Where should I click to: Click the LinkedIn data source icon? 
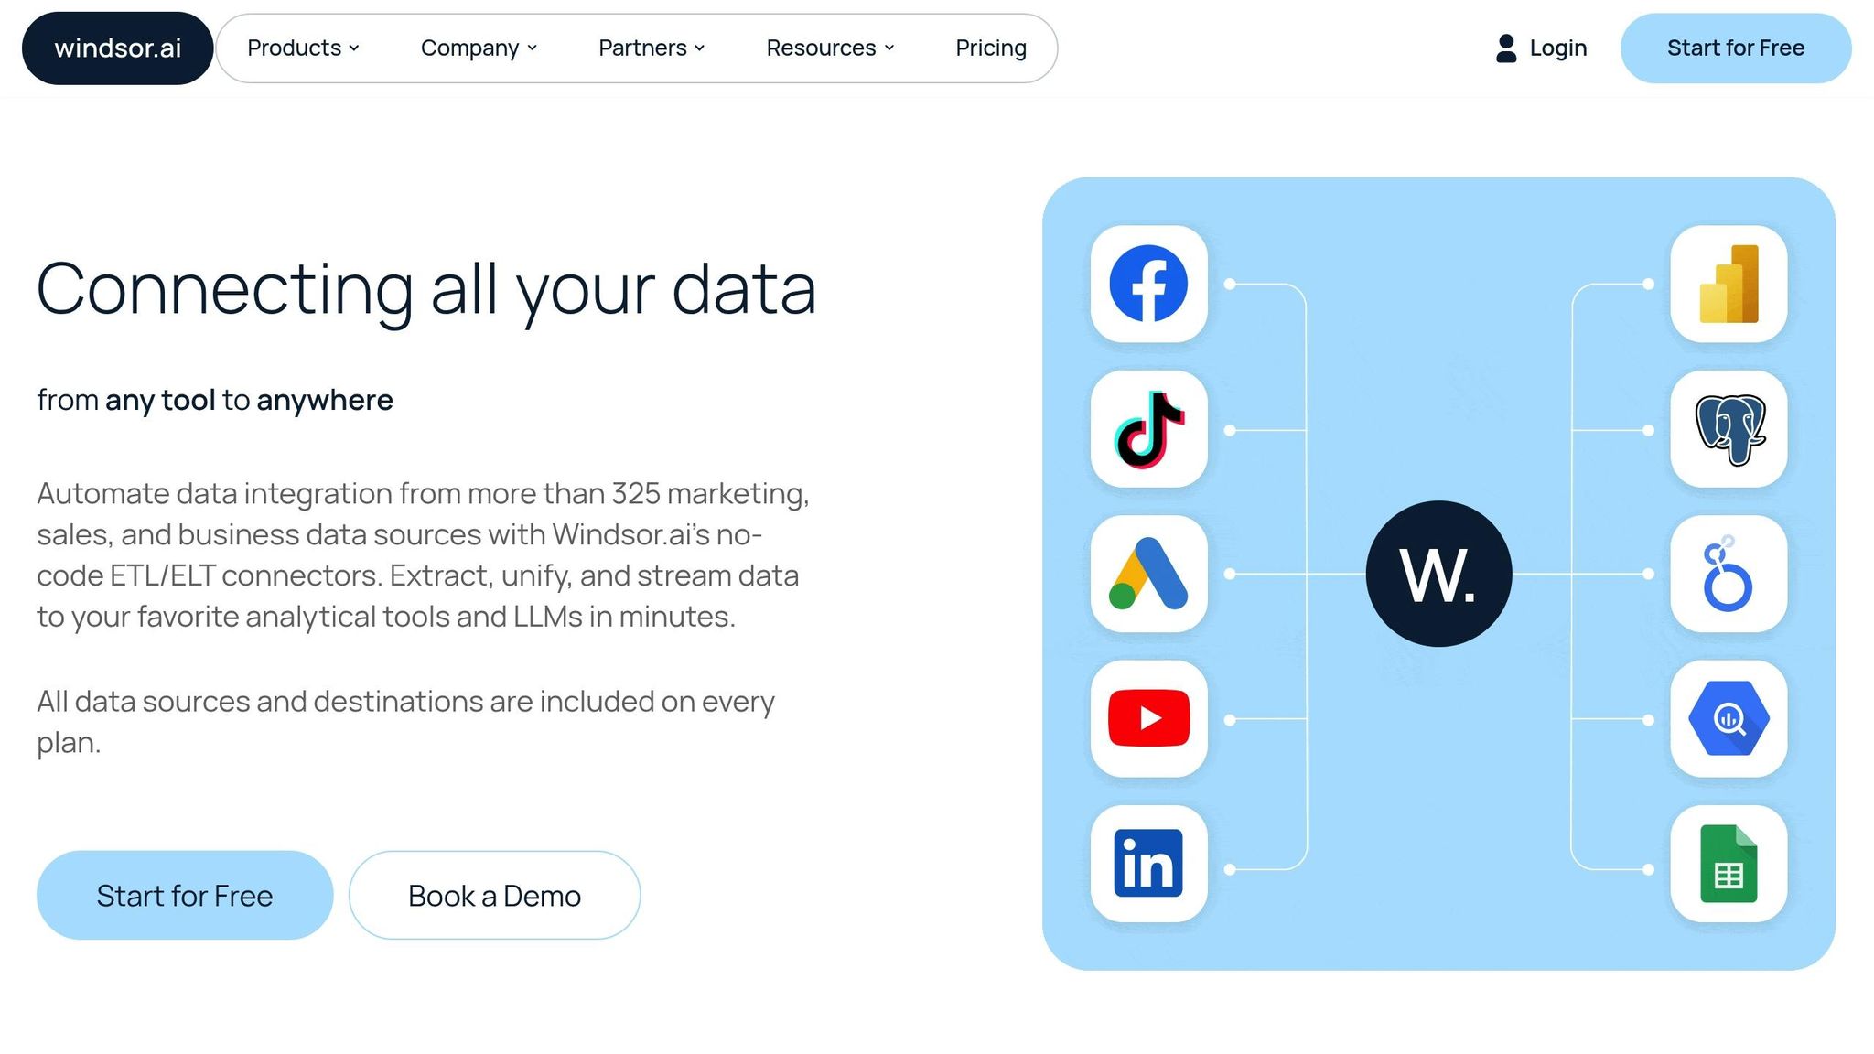click(x=1147, y=864)
